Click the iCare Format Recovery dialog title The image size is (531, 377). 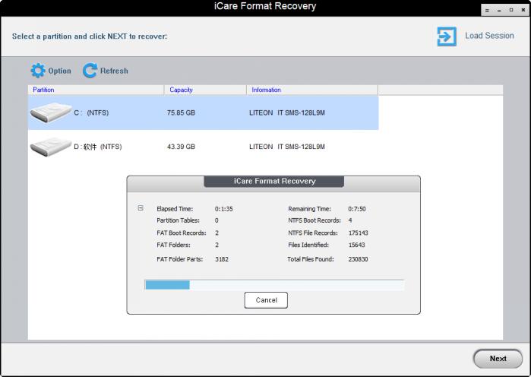click(x=274, y=181)
